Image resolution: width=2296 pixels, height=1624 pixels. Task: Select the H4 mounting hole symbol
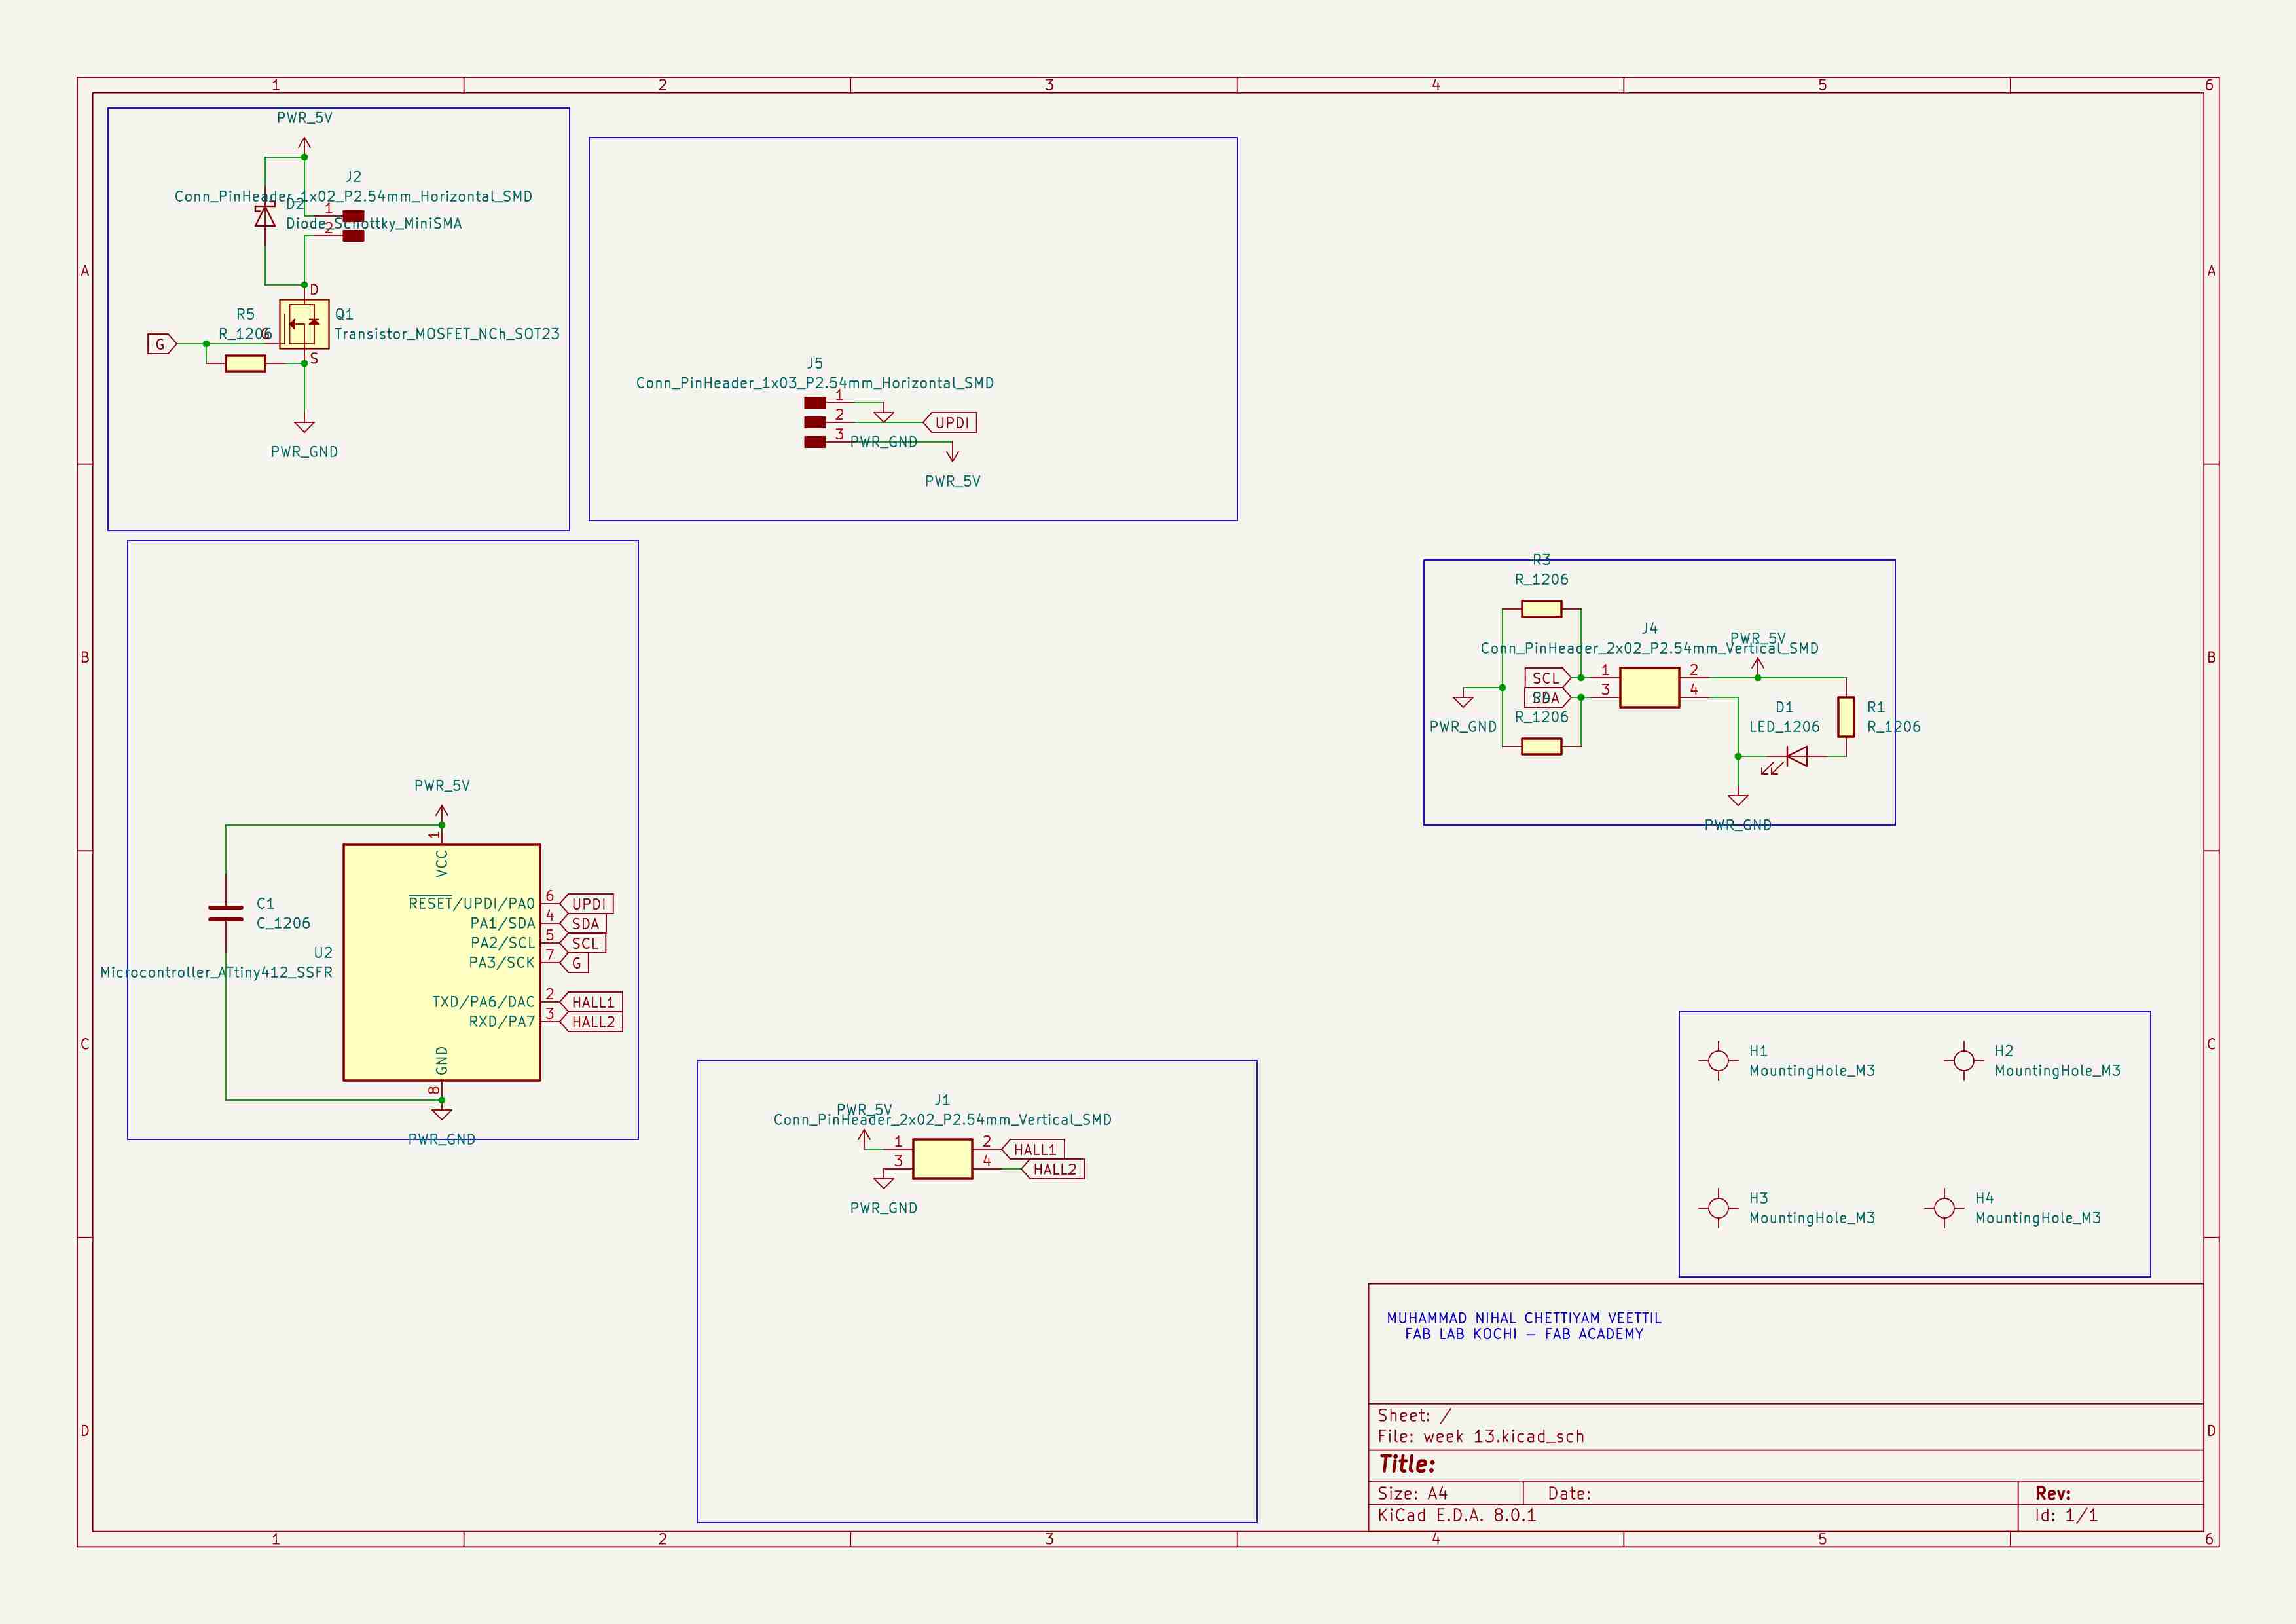coord(1944,1208)
